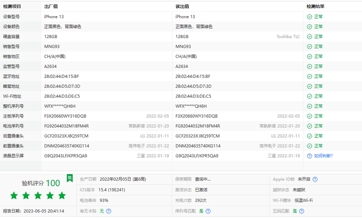
Task: Click the green check icon in 硬盘容量 row
Action: 309,37
